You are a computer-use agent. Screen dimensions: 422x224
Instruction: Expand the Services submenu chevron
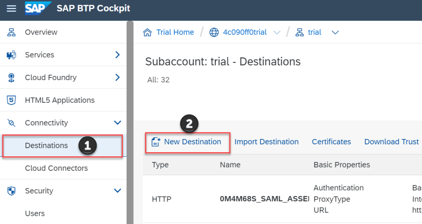(x=118, y=55)
